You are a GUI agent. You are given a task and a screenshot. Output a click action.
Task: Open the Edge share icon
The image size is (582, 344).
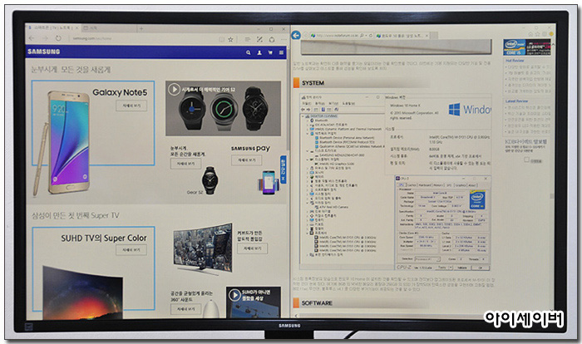[x=272, y=39]
